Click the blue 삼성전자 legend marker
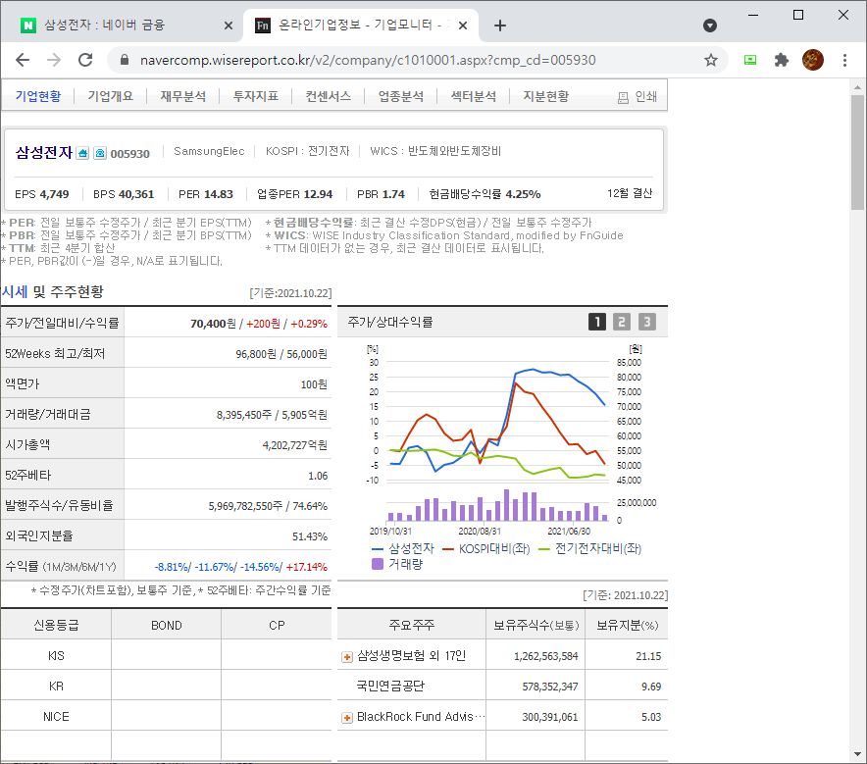This screenshot has width=867, height=764. coord(378,549)
